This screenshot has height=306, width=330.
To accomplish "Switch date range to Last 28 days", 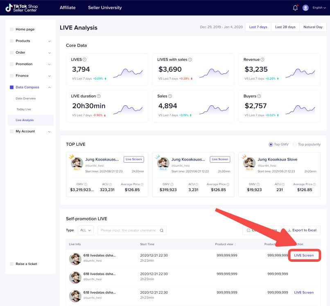I will (285, 27).
